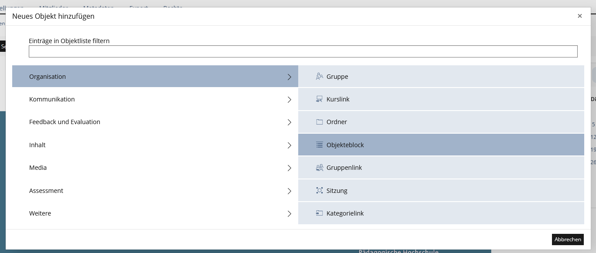Expand the Feedback und Evaluation chevron
The height and width of the screenshot is (253, 596).
click(289, 122)
